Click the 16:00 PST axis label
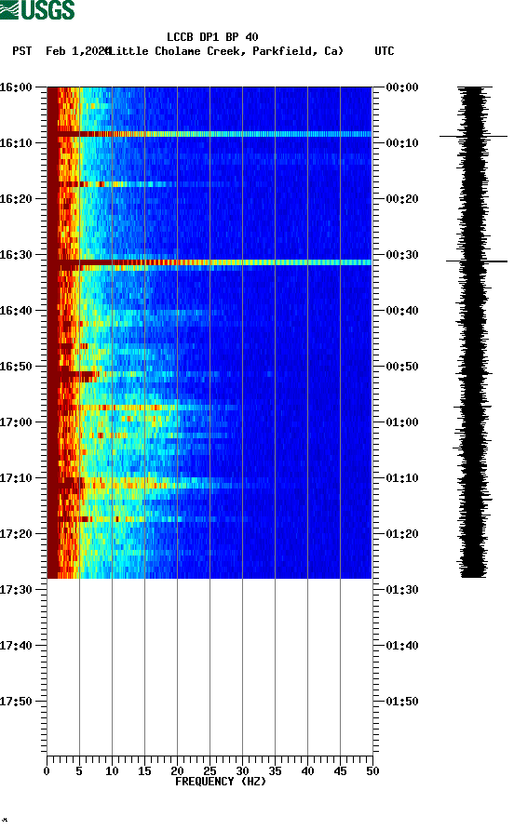The image size is (514, 830). pyautogui.click(x=16, y=87)
